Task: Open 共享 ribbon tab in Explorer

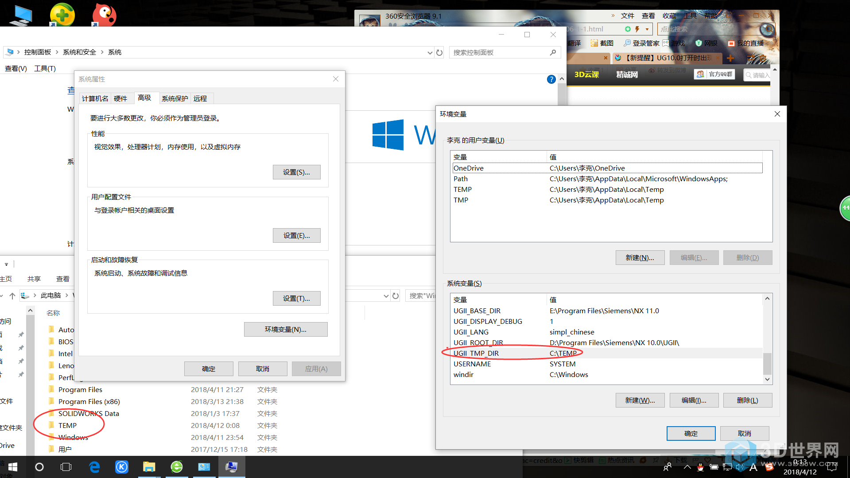Action: pyautogui.click(x=34, y=279)
